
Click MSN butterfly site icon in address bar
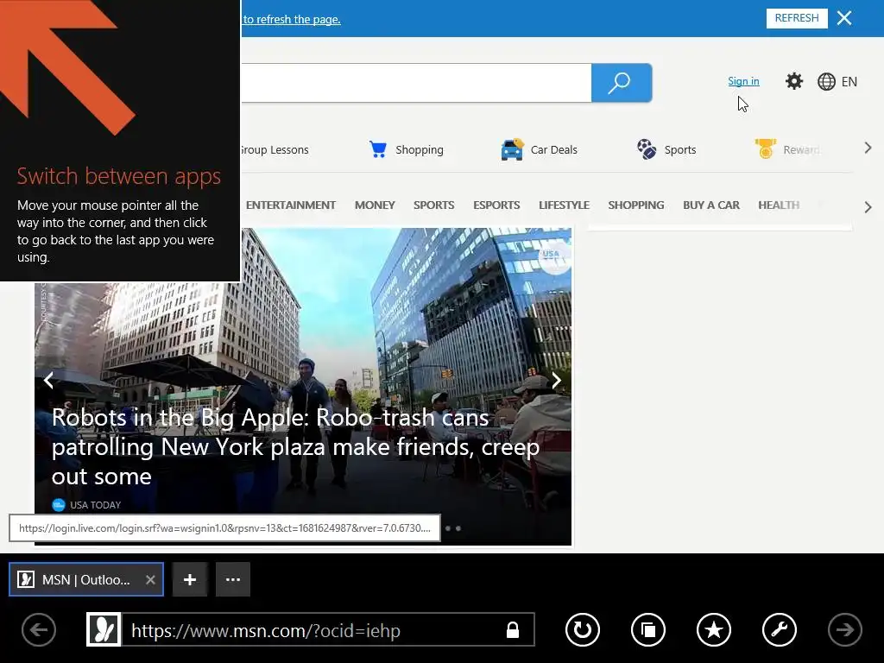click(104, 629)
